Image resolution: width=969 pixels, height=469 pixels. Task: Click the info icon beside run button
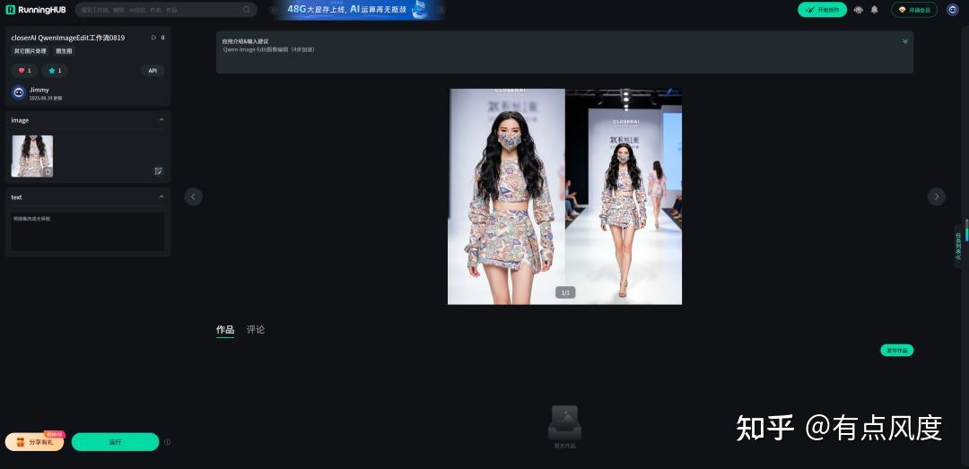(x=168, y=442)
